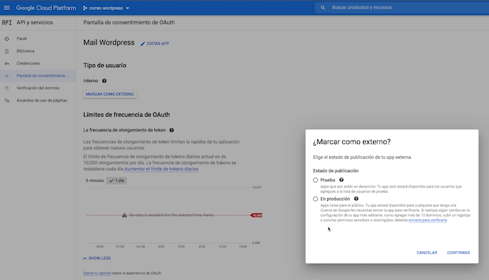Viewport: 489px width, 280px height.
Task: Open the hamburger navigation menu
Action: pyautogui.click(x=7, y=8)
